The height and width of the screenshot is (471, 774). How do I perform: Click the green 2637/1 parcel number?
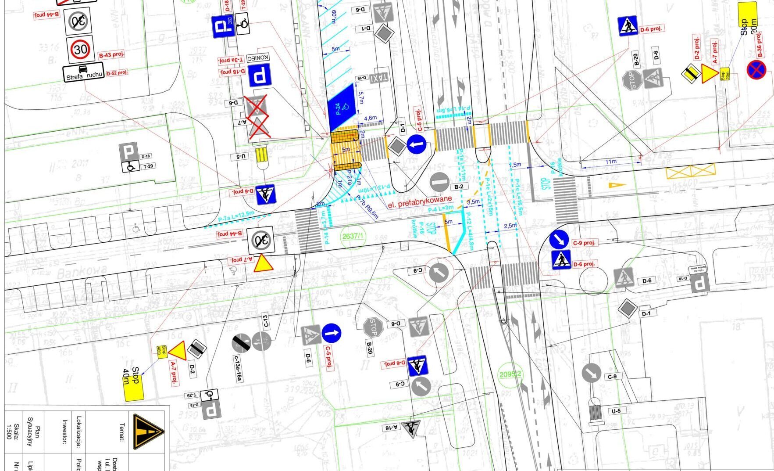353,236
